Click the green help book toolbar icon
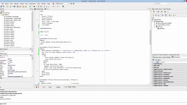This screenshot has width=187, height=105. [63, 6]
